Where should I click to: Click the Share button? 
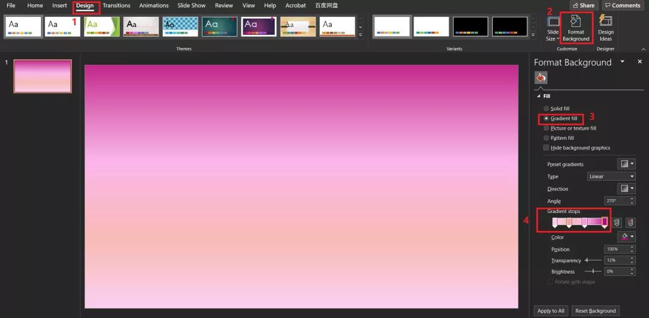point(583,5)
